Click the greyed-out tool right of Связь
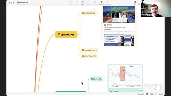 pos(88,3)
